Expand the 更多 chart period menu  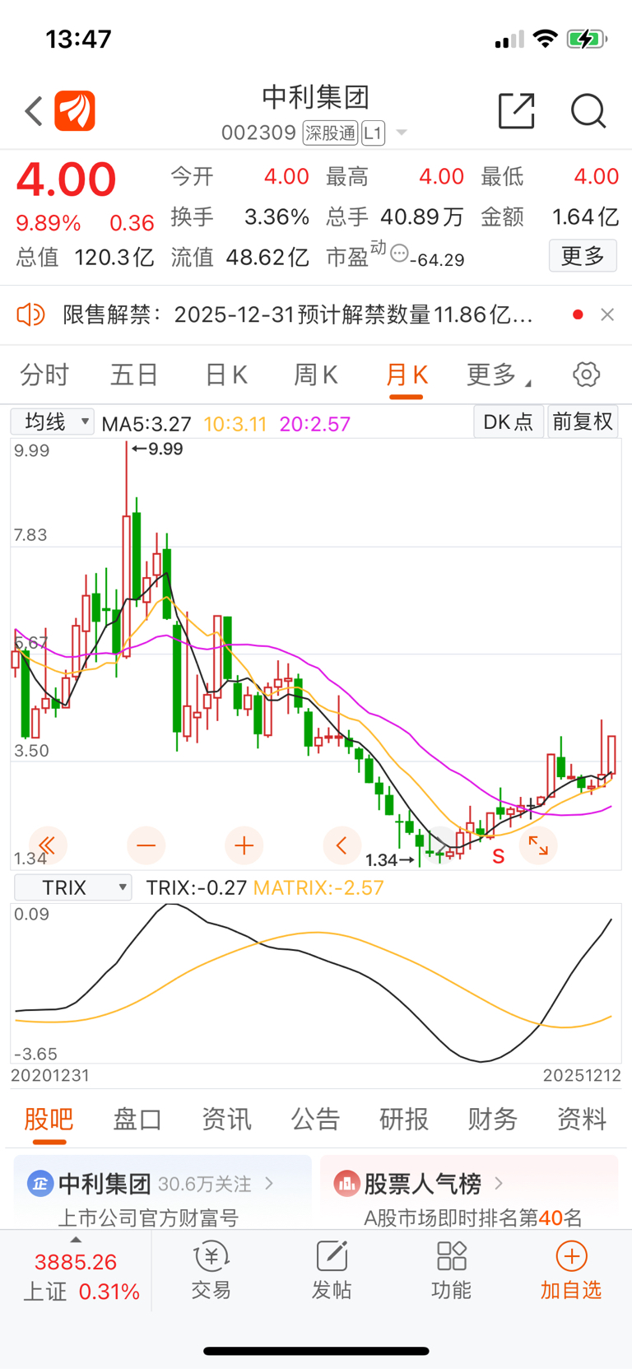499,375
